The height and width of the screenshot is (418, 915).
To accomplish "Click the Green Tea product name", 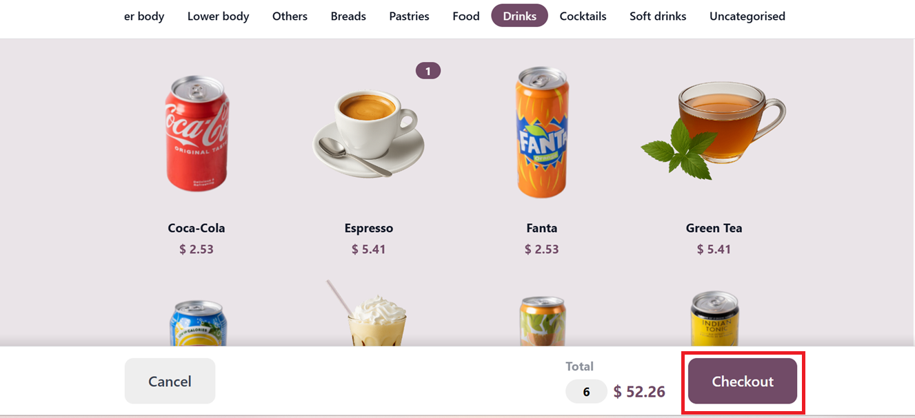I will (x=714, y=228).
